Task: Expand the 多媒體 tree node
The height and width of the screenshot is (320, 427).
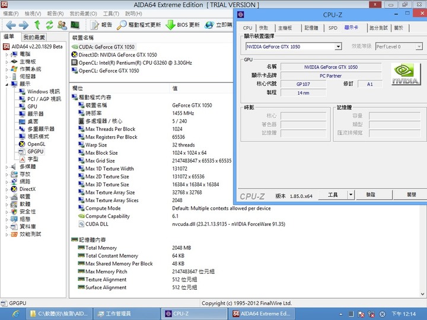Action: pyautogui.click(x=7, y=167)
